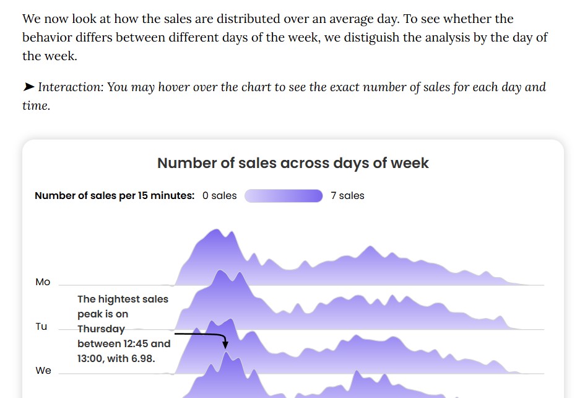Click the arrow icon before Interaction text

click(x=28, y=87)
